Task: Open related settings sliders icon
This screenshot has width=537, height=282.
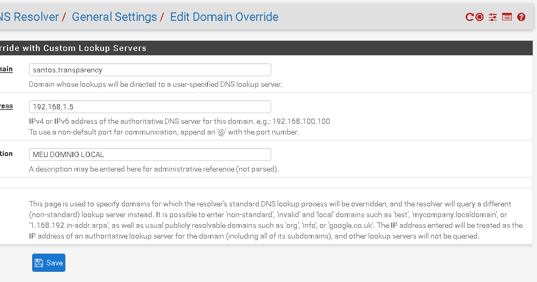Action: click(493, 17)
